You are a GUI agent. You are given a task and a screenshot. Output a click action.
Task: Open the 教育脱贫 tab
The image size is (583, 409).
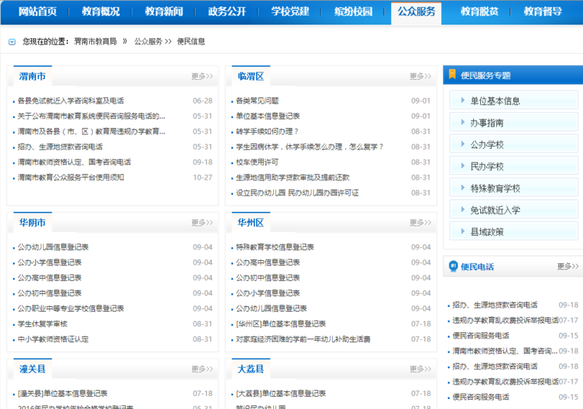479,12
